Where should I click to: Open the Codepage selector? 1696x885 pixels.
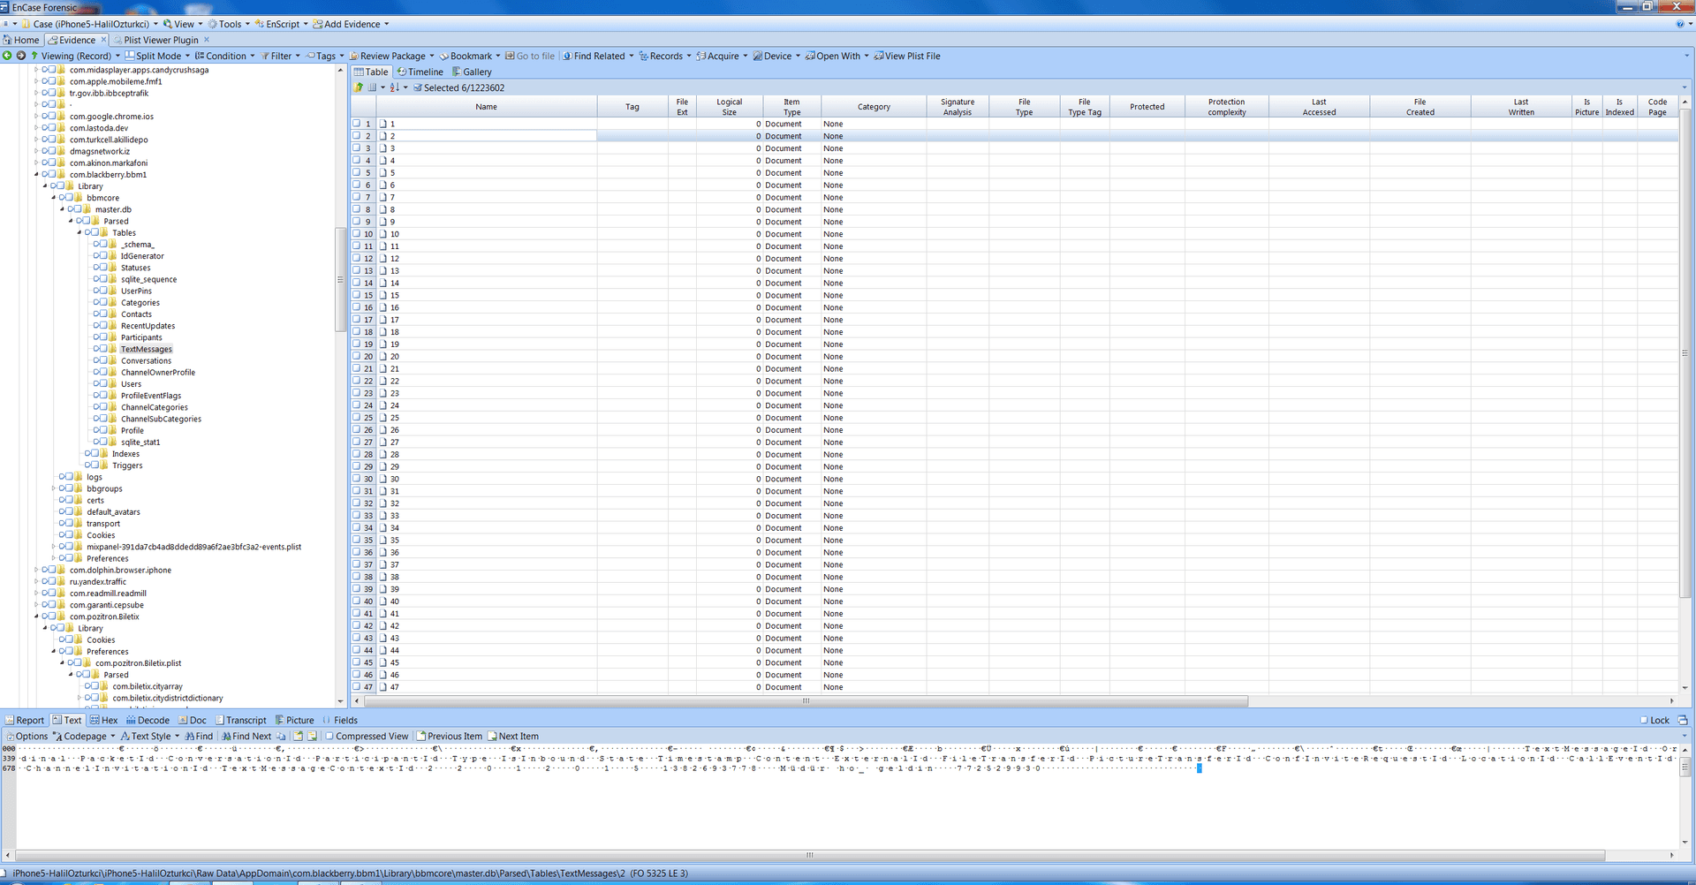pos(84,736)
